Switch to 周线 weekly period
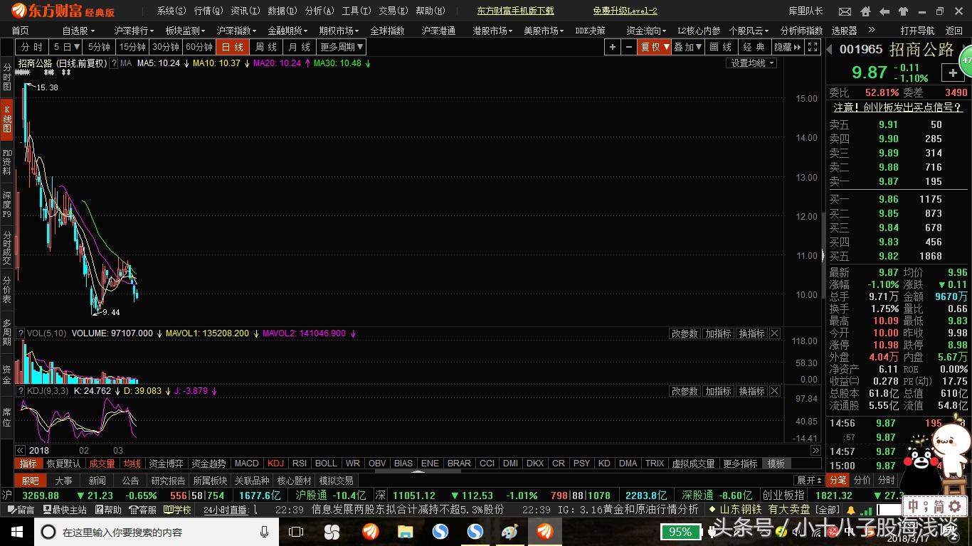This screenshot has width=972, height=546. (265, 47)
